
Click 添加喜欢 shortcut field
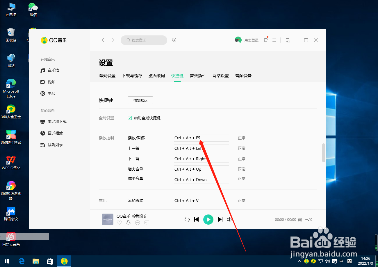pos(202,201)
